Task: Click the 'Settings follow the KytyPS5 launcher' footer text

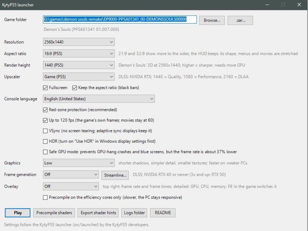Action: (x=77, y=224)
